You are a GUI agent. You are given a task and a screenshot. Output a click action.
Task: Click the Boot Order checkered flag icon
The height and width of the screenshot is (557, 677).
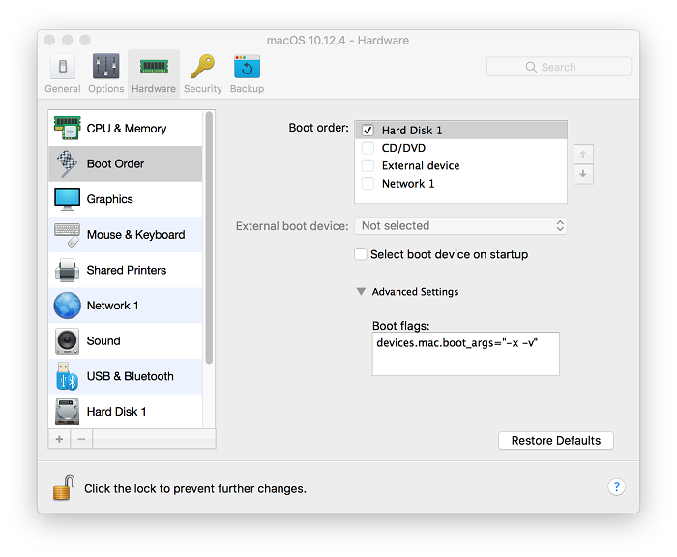click(67, 163)
